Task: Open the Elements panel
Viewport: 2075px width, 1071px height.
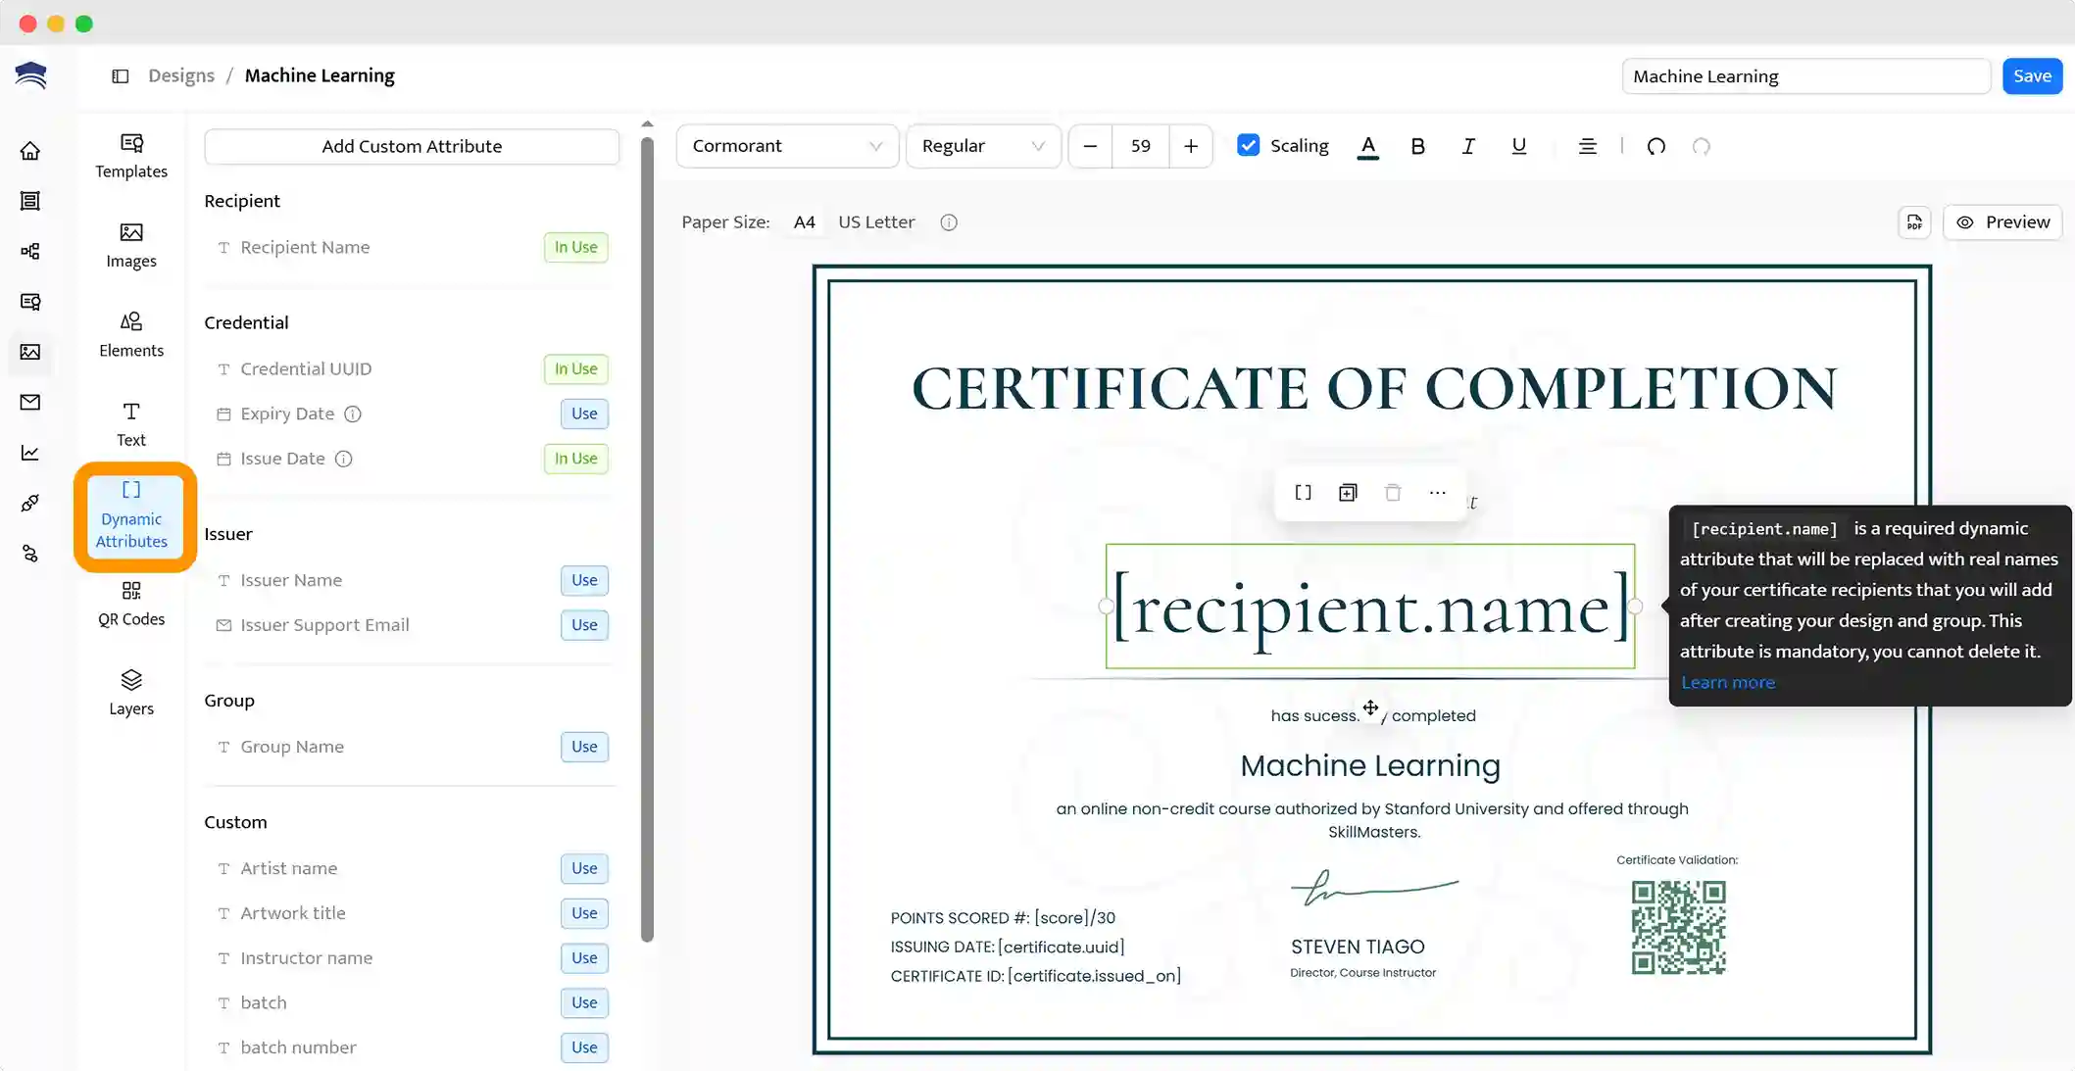Action: point(131,335)
